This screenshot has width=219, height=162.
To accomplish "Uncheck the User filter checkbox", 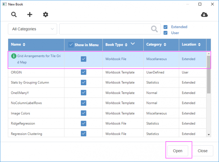I will pos(166,33).
